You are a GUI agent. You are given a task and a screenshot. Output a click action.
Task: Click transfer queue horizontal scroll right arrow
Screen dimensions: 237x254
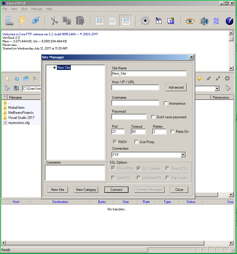click(231, 243)
